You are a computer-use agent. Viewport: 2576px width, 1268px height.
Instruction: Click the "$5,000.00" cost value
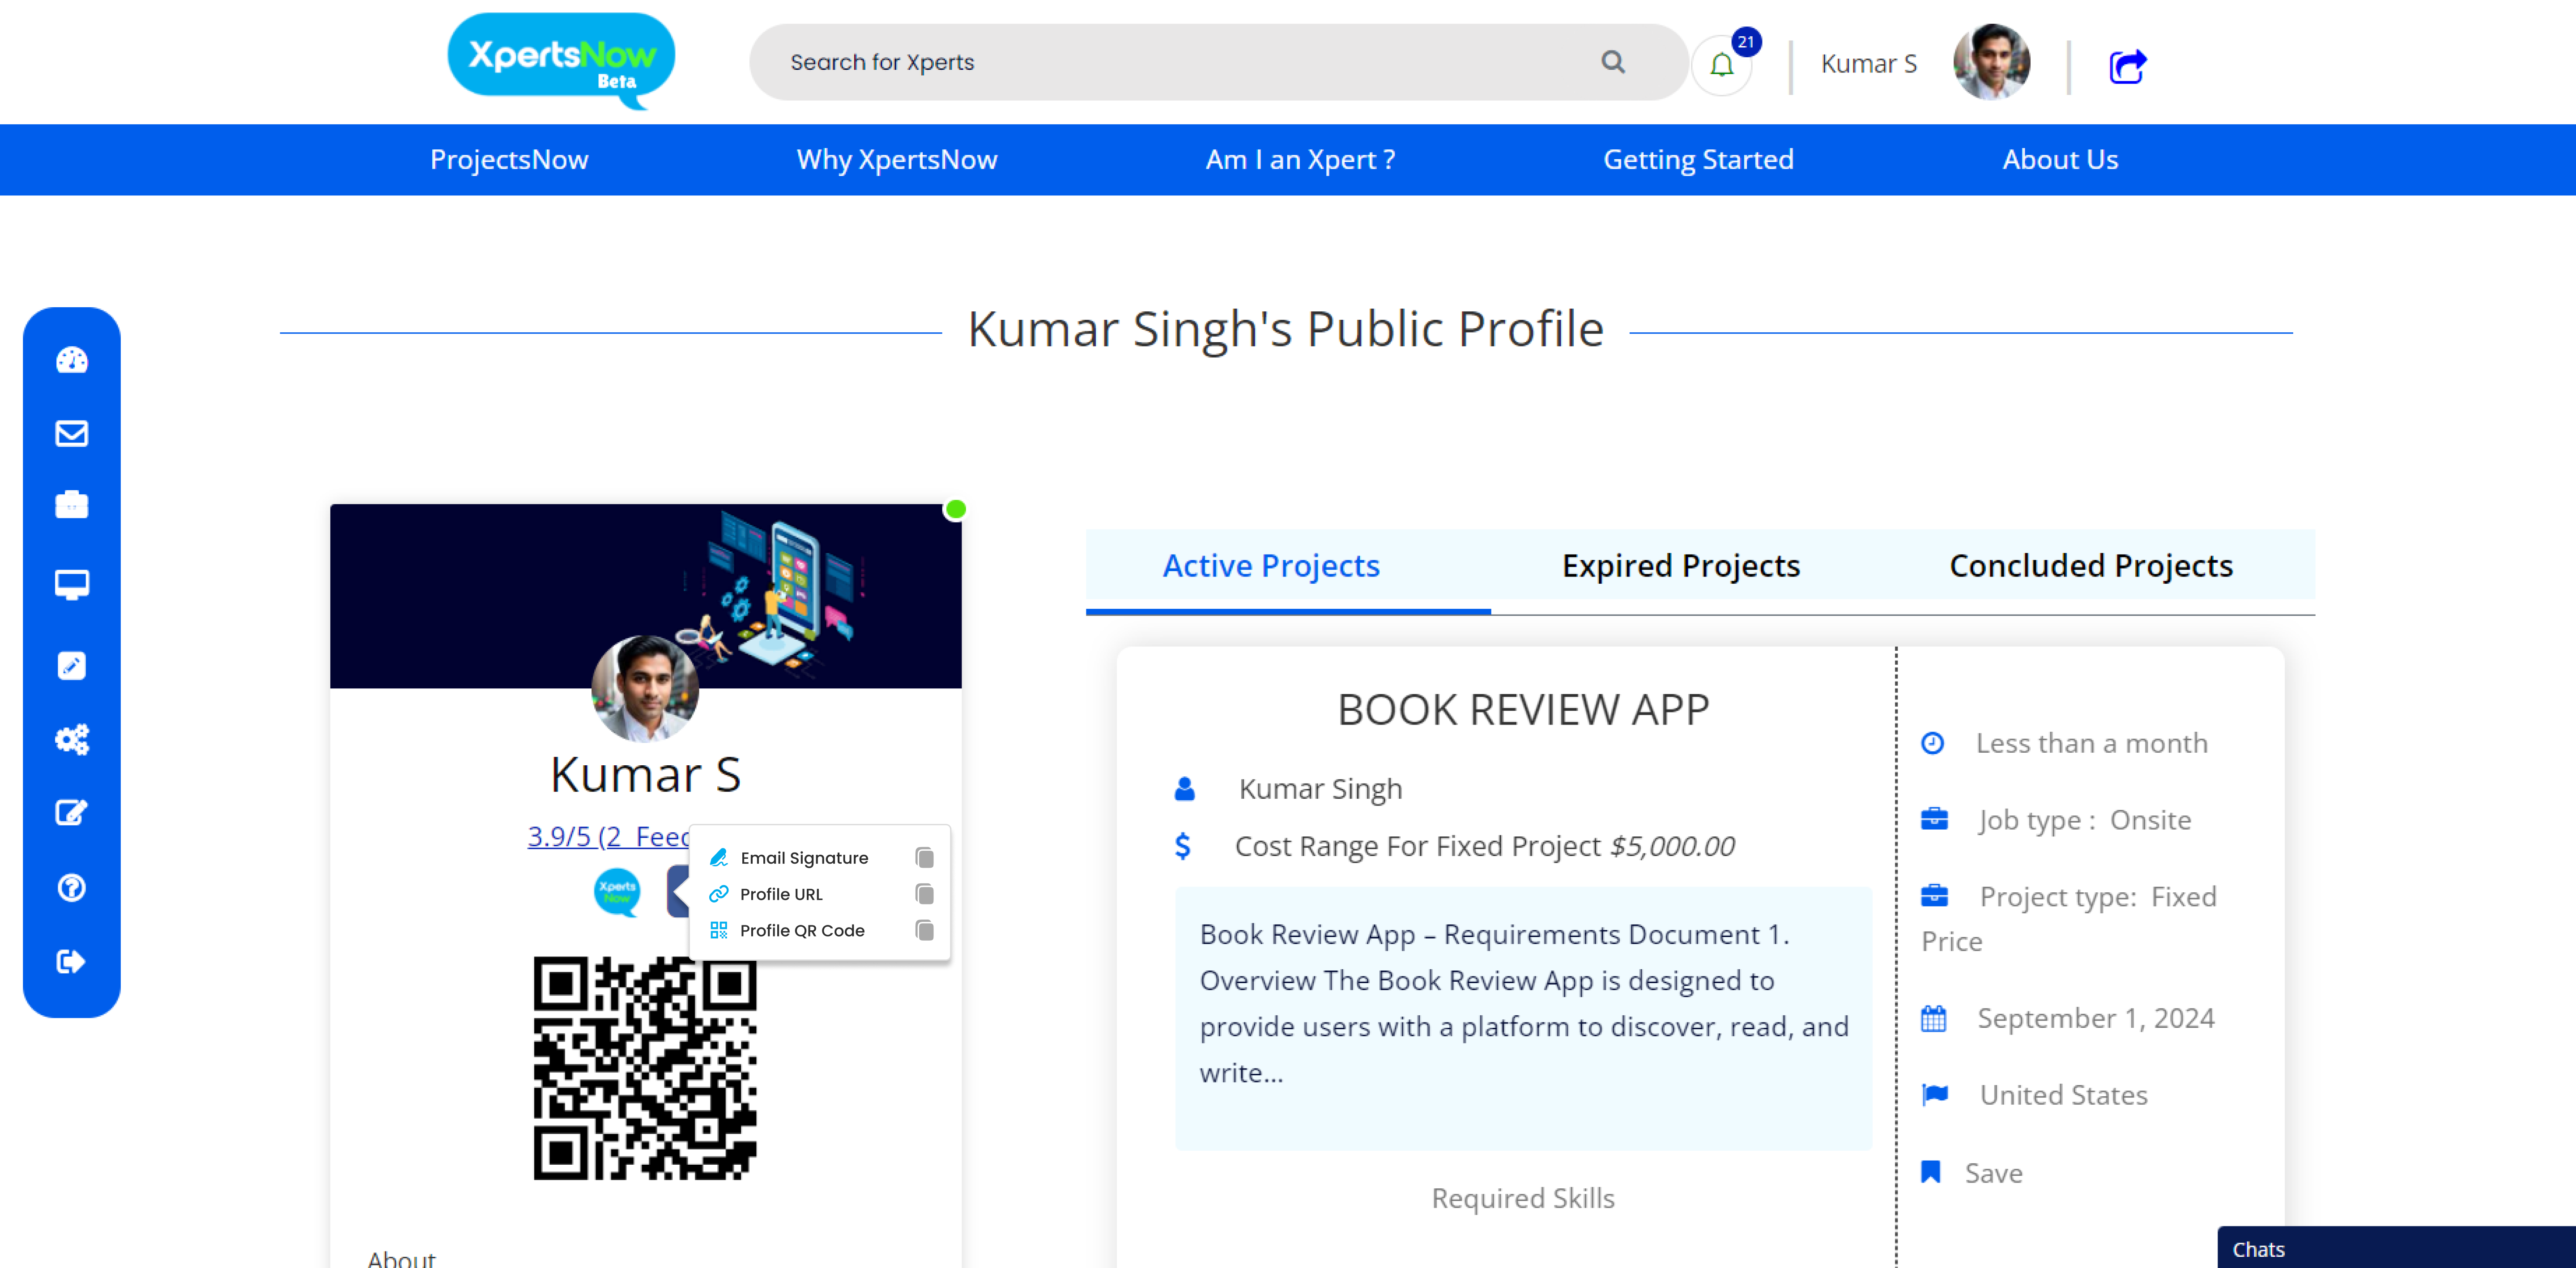click(x=1672, y=846)
